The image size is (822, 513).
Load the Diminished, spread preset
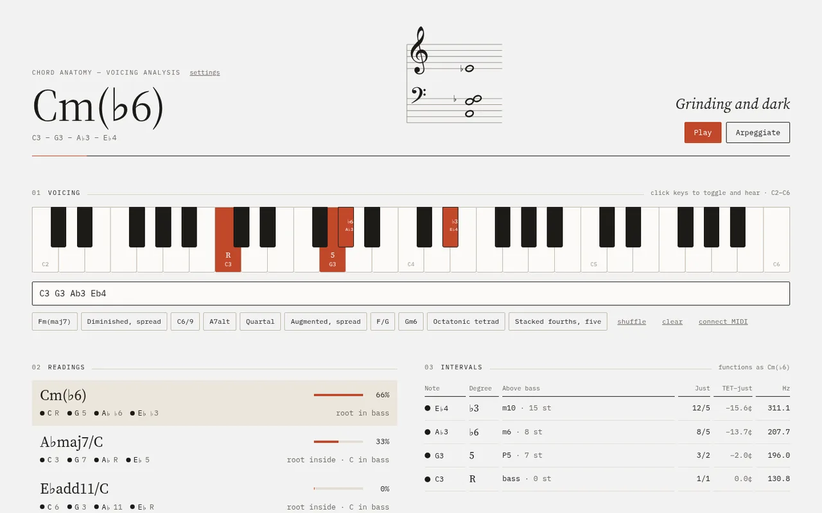click(124, 321)
